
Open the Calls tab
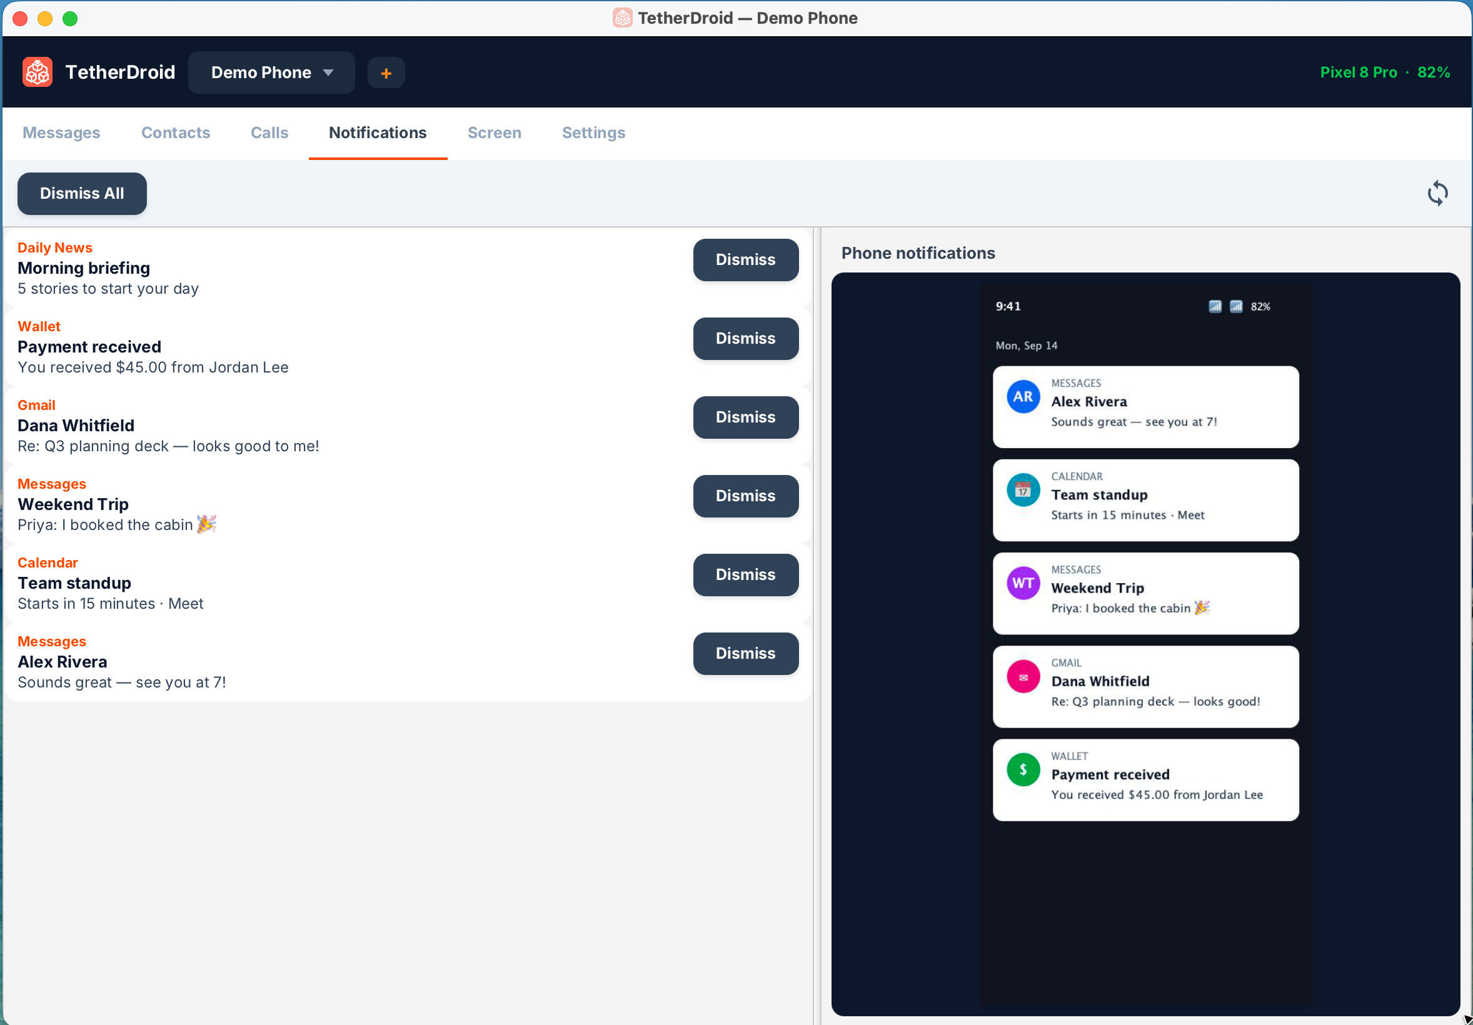(x=269, y=132)
